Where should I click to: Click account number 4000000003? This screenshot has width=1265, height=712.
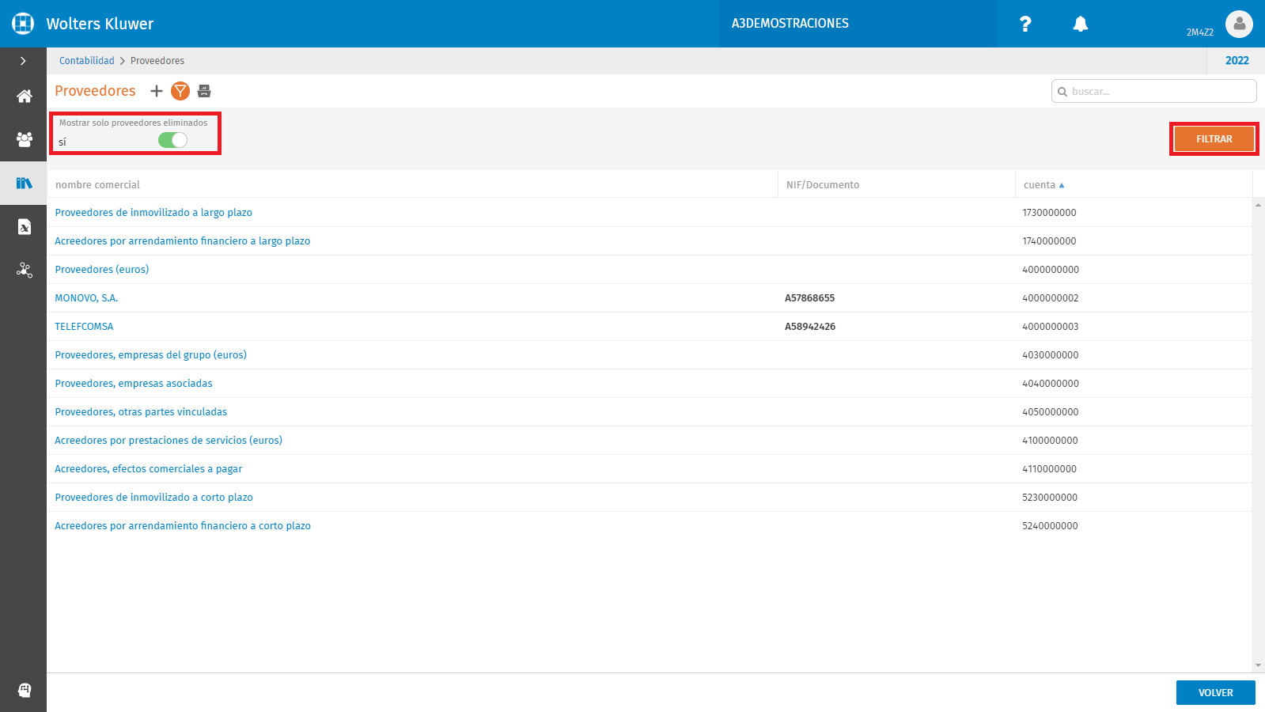coord(1050,327)
